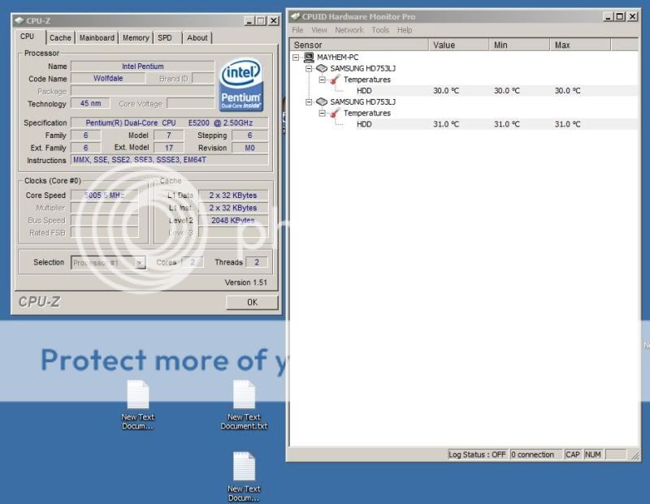Collapse Temperatures under second Samsung drive
Screen dimensions: 650x504
click(x=322, y=113)
